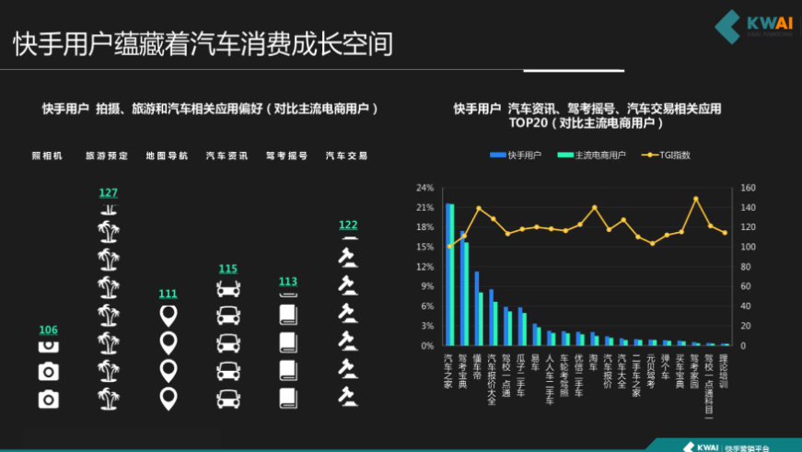Click the 主流电商用户 legend label
This screenshot has width=802, height=452.
[600, 155]
